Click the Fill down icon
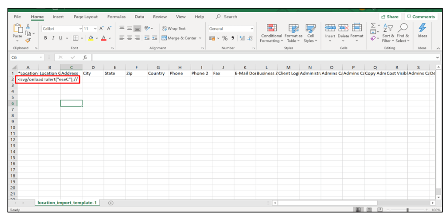Screen dimensions: 447x218 (x=373, y=32)
